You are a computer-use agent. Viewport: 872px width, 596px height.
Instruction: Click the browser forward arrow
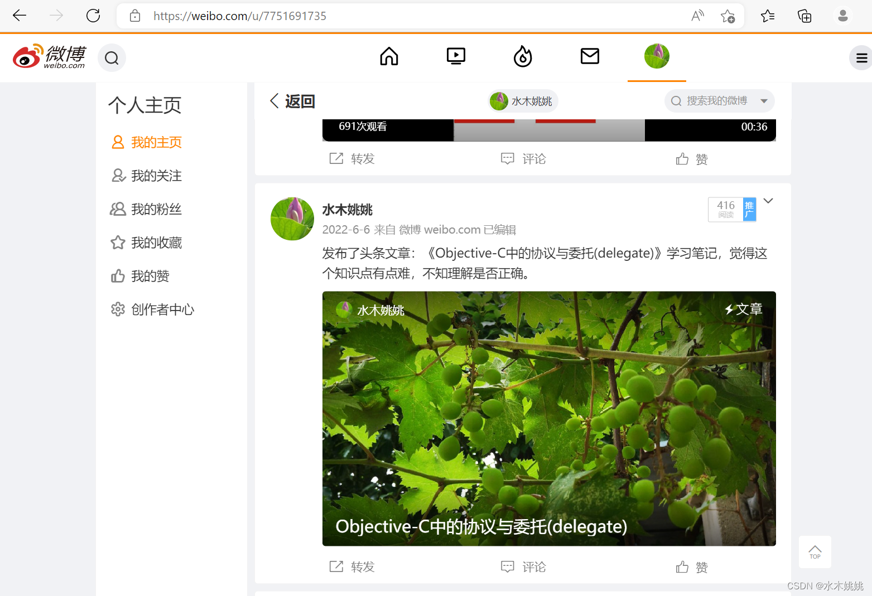(56, 16)
